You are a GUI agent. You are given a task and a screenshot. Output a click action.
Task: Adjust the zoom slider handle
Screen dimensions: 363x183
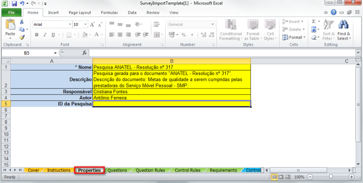point(331,177)
